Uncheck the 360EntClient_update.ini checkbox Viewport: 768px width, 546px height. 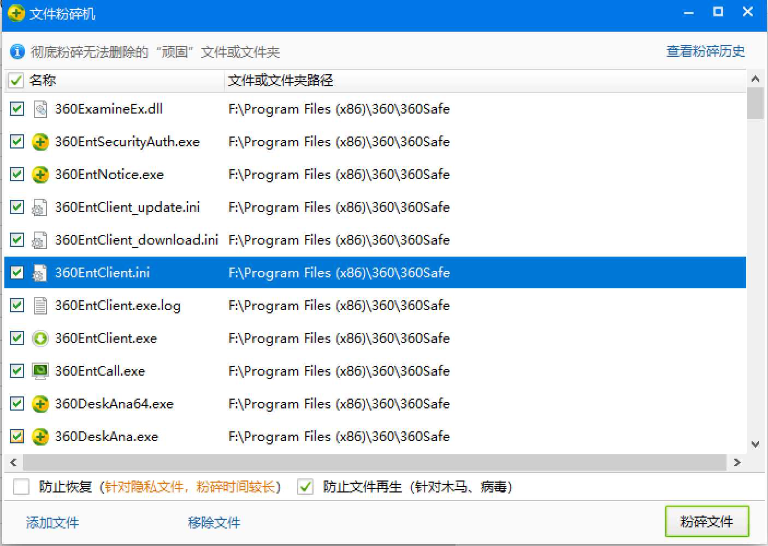coord(17,207)
